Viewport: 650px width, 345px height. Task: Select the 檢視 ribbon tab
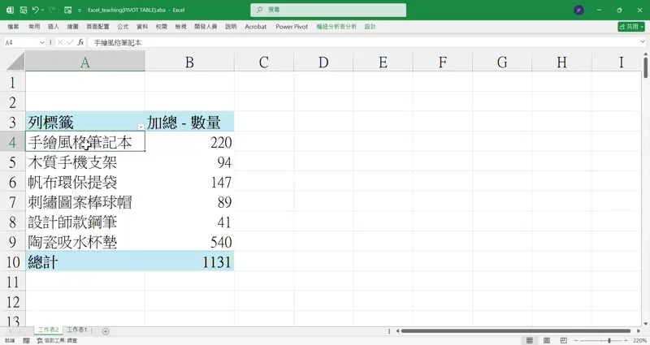(180, 27)
